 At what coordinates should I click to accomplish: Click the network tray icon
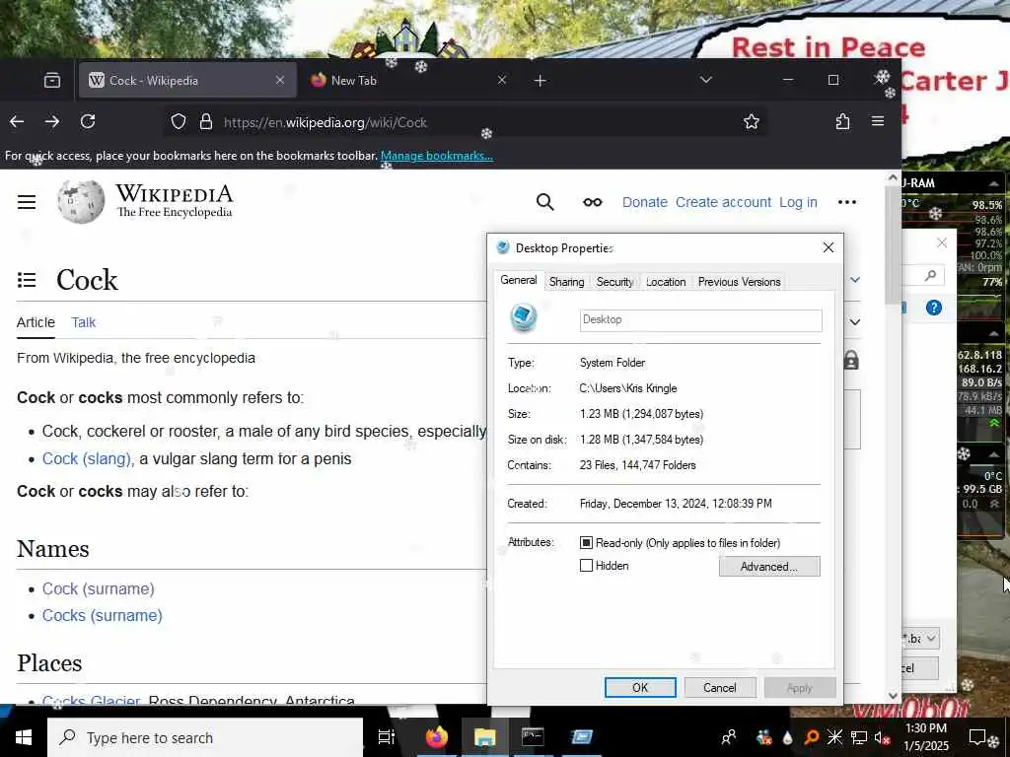(858, 737)
